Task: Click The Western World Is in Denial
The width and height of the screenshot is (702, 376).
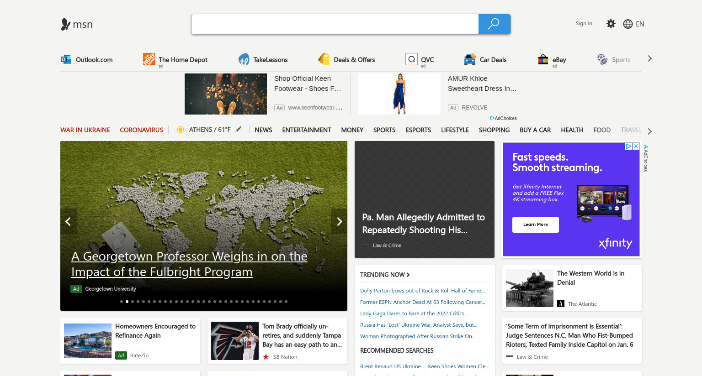Action: click(590, 278)
